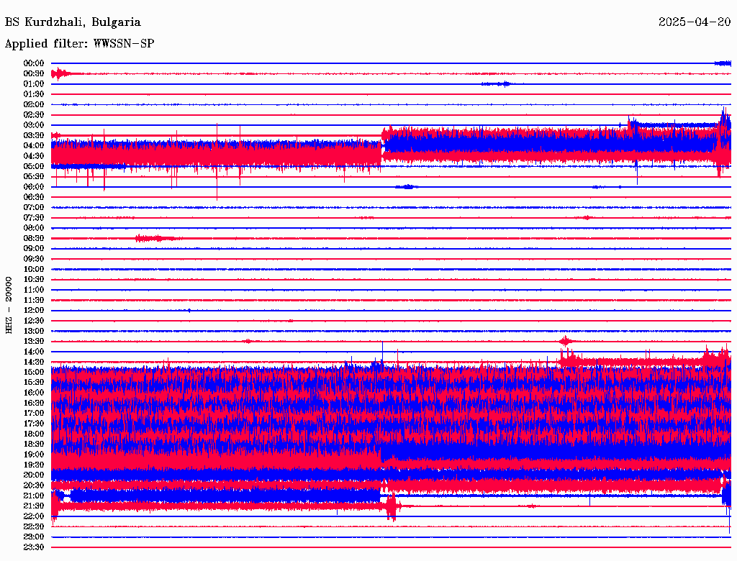Inspect the red mid-trace burst on 21:30 line
Viewport: 737px width, 561px height.
[391, 506]
